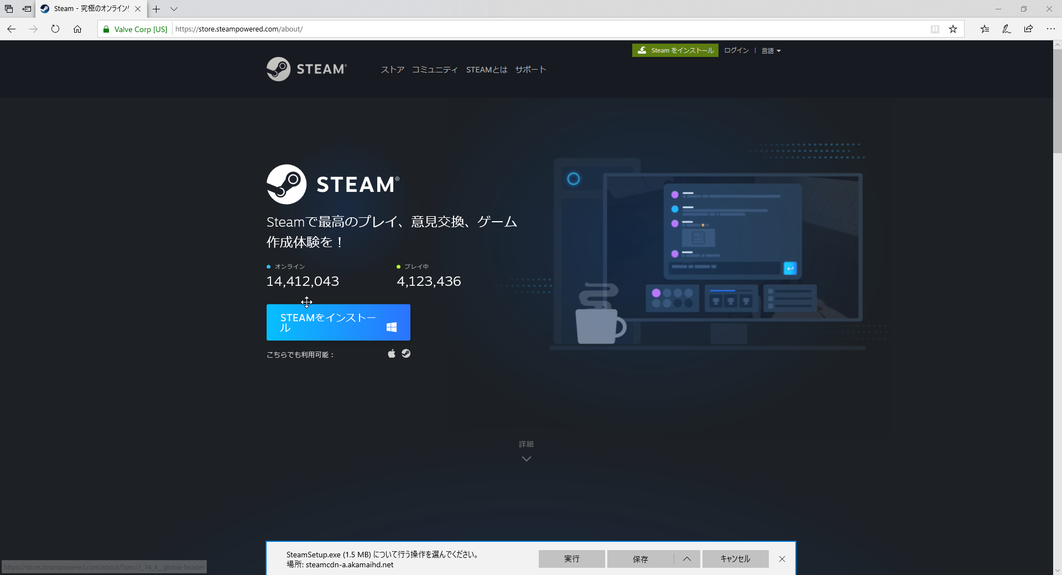Click キャンセル to cancel download
This screenshot has height=575, width=1062.
pos(736,559)
